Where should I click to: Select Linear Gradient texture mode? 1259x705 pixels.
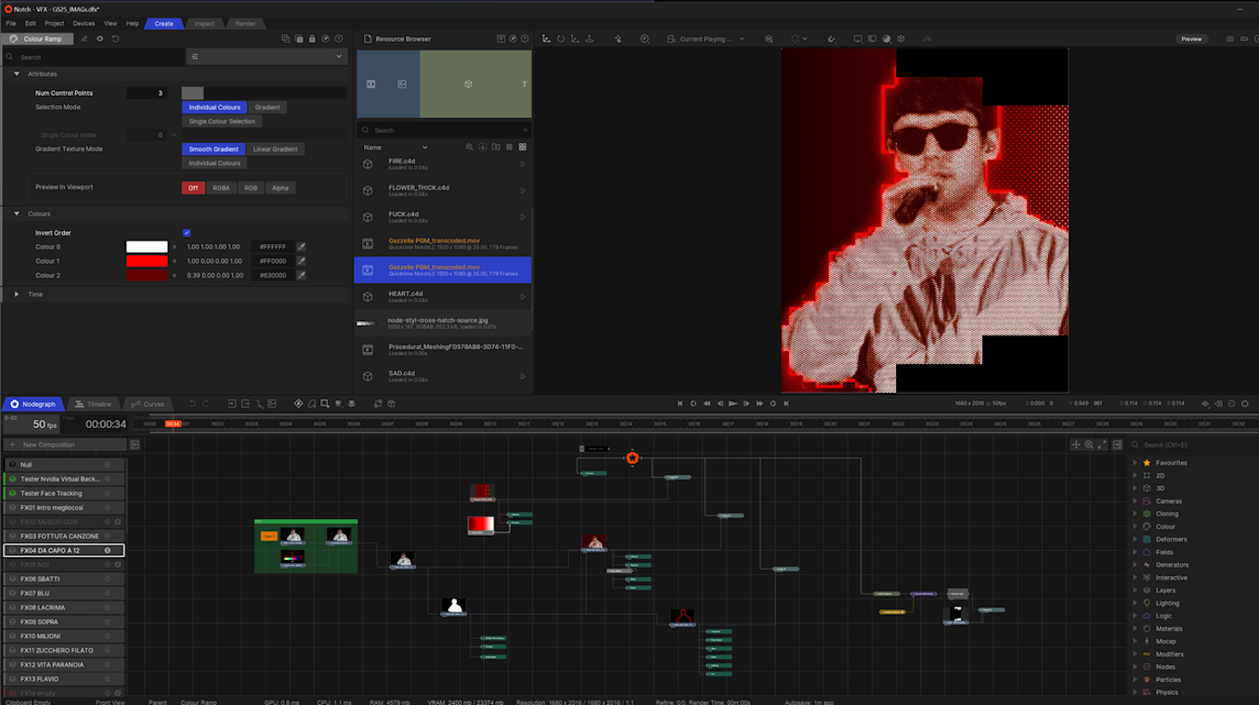(x=275, y=149)
